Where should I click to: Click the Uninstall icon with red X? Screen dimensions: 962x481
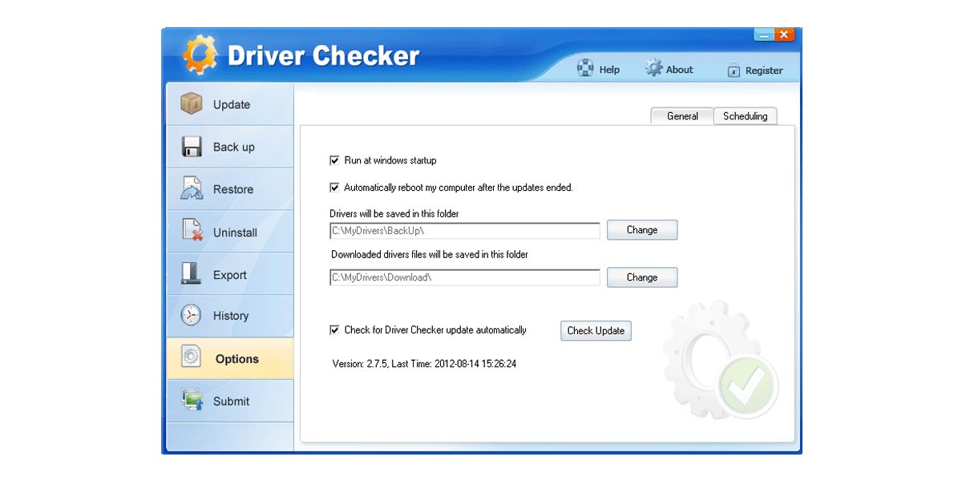(x=192, y=232)
